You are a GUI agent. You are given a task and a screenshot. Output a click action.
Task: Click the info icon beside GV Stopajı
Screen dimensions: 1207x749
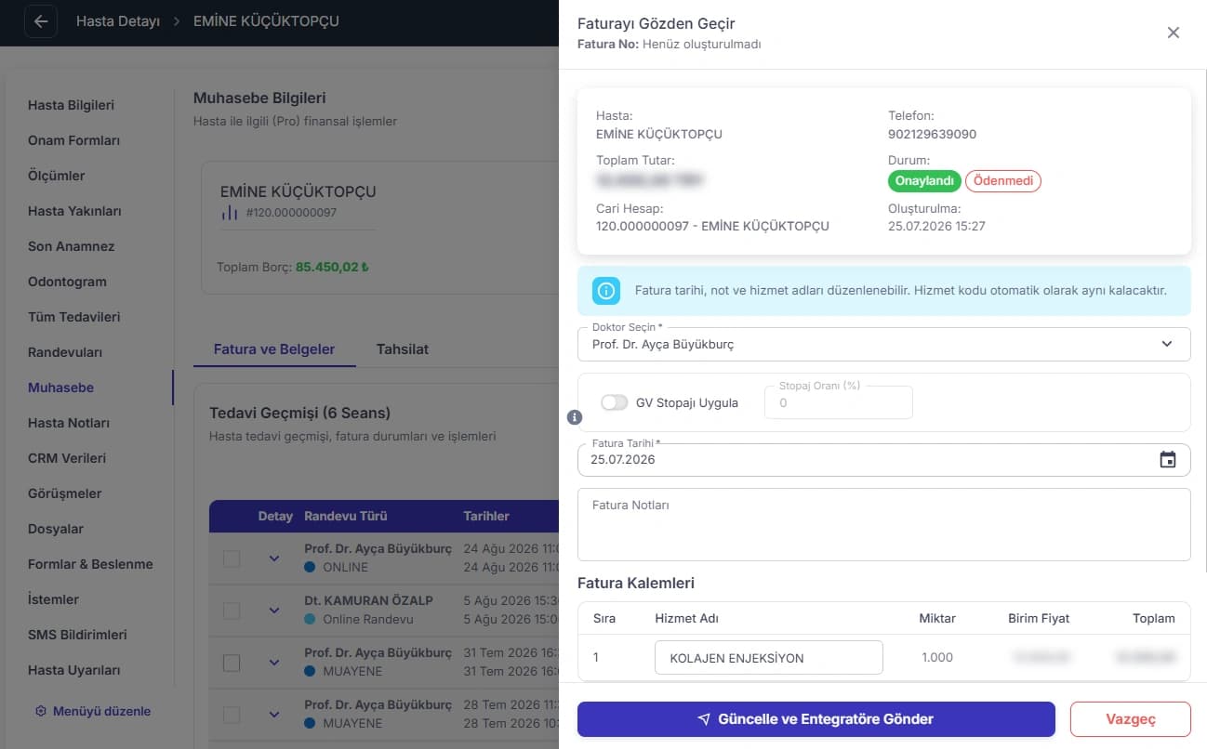point(575,417)
